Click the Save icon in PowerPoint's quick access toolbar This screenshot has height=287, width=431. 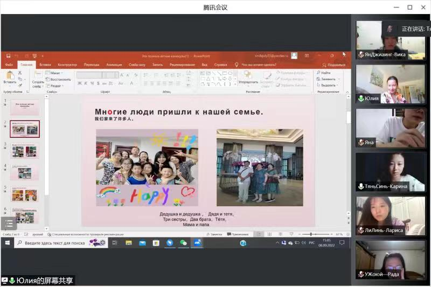coord(8,56)
